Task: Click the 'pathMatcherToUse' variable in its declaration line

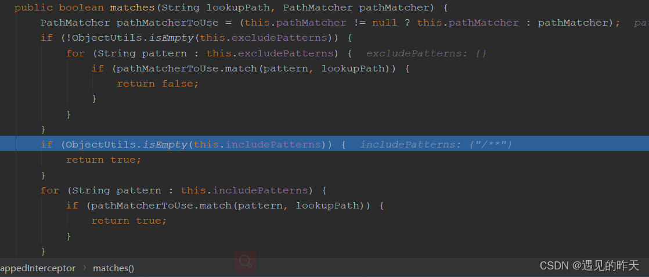Action: 168,23
